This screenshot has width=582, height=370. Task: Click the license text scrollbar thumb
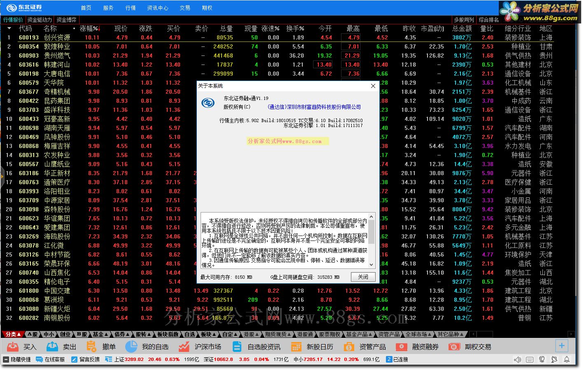click(371, 232)
